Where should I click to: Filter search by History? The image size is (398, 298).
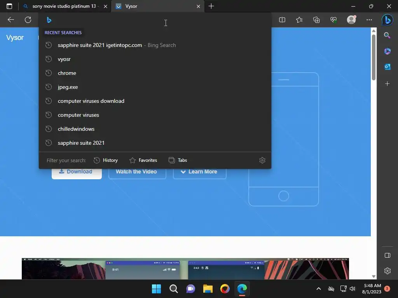[106, 160]
